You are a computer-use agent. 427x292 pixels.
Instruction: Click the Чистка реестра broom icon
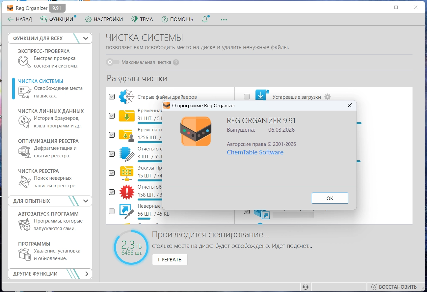click(x=24, y=182)
